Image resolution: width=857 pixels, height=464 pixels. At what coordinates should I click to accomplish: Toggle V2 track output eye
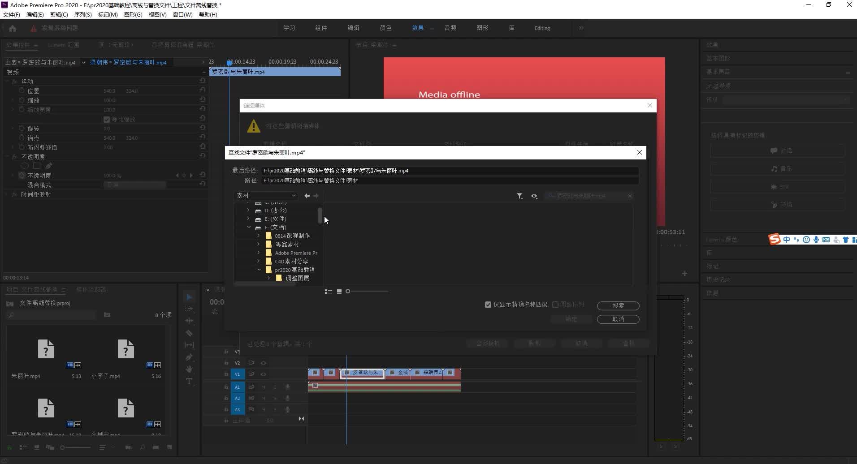(264, 363)
